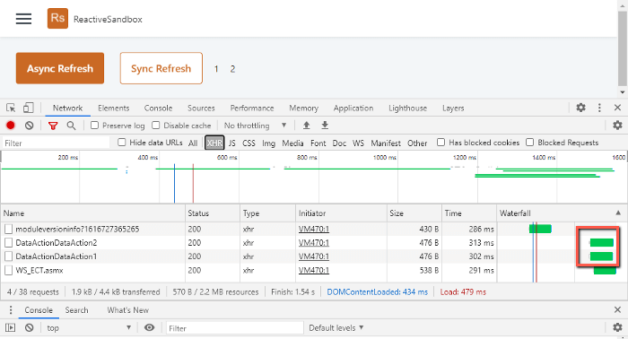Toggle device toolbar icon
The height and width of the screenshot is (339, 628).
click(x=28, y=108)
